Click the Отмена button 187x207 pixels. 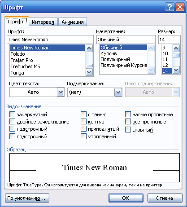pos(165,198)
